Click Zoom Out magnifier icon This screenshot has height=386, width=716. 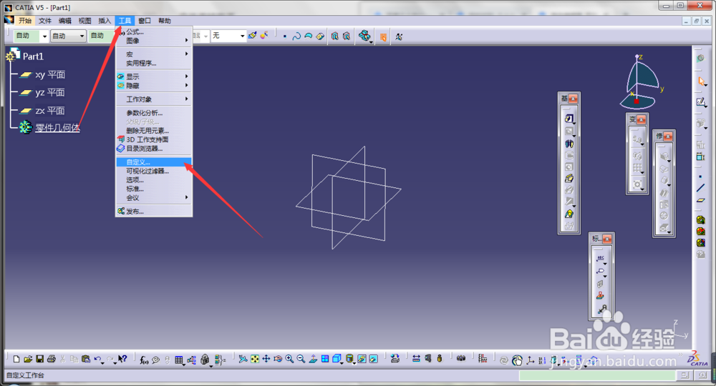click(301, 359)
